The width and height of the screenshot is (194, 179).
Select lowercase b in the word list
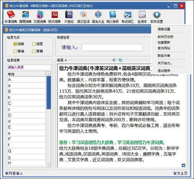27,97
